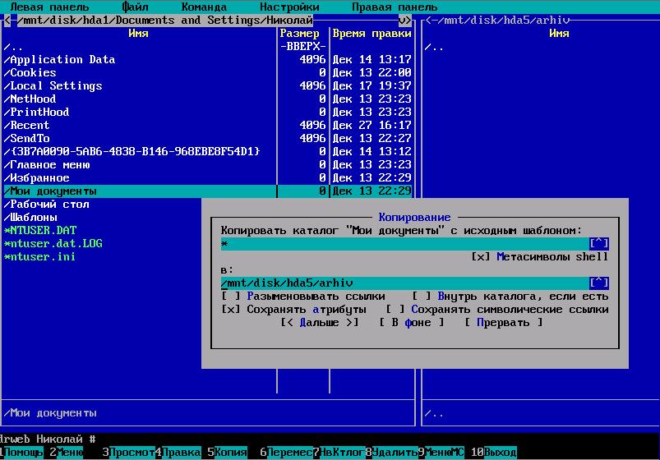The height and width of the screenshot is (460, 660).
Task: Click Имя column header in right panel
Action: point(559,33)
